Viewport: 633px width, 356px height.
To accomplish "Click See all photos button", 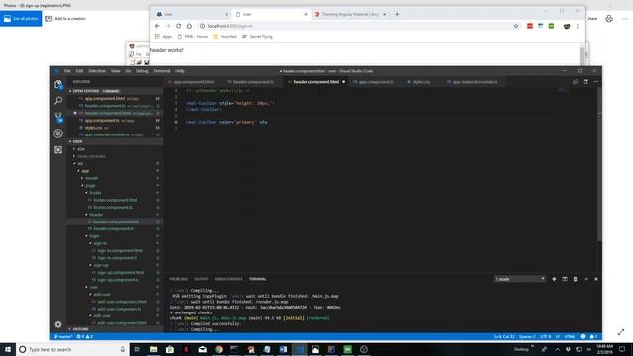I will [x=21, y=19].
